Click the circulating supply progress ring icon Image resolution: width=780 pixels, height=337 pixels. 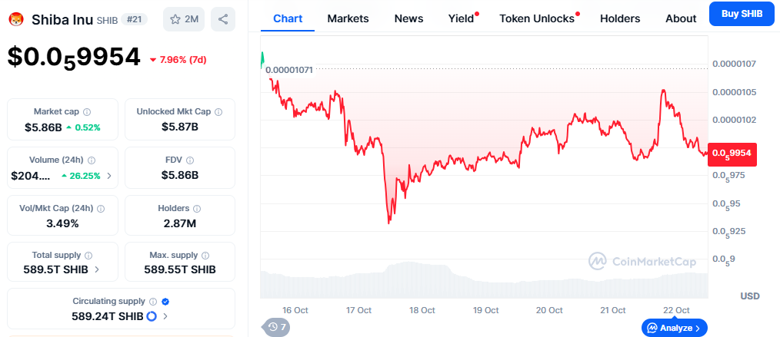(152, 316)
